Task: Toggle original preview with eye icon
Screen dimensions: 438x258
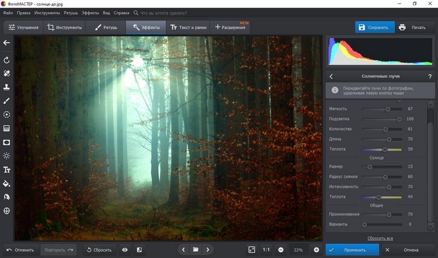Action: (x=124, y=250)
